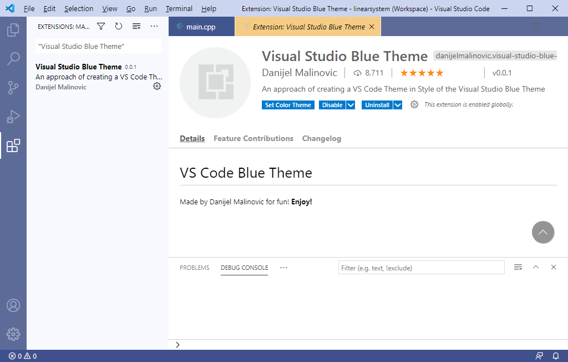This screenshot has height=362, width=568.
Task: Open notifications bell in status bar
Action: click(x=555, y=356)
